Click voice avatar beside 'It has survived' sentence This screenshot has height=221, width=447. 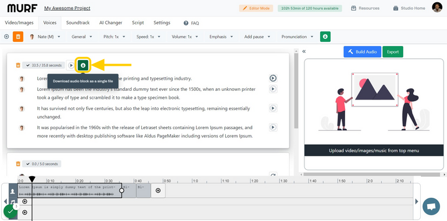[x=22, y=109]
